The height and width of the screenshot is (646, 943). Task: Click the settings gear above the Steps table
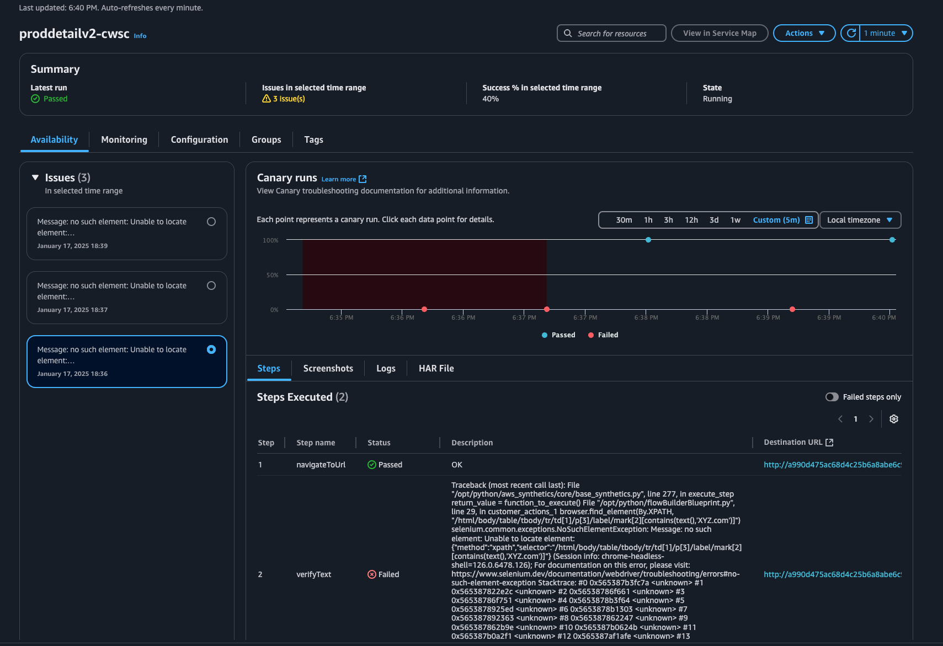[x=894, y=419]
